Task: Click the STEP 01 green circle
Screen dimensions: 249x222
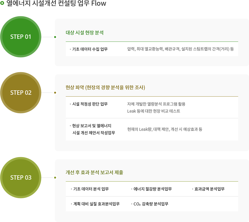Action: point(21,37)
